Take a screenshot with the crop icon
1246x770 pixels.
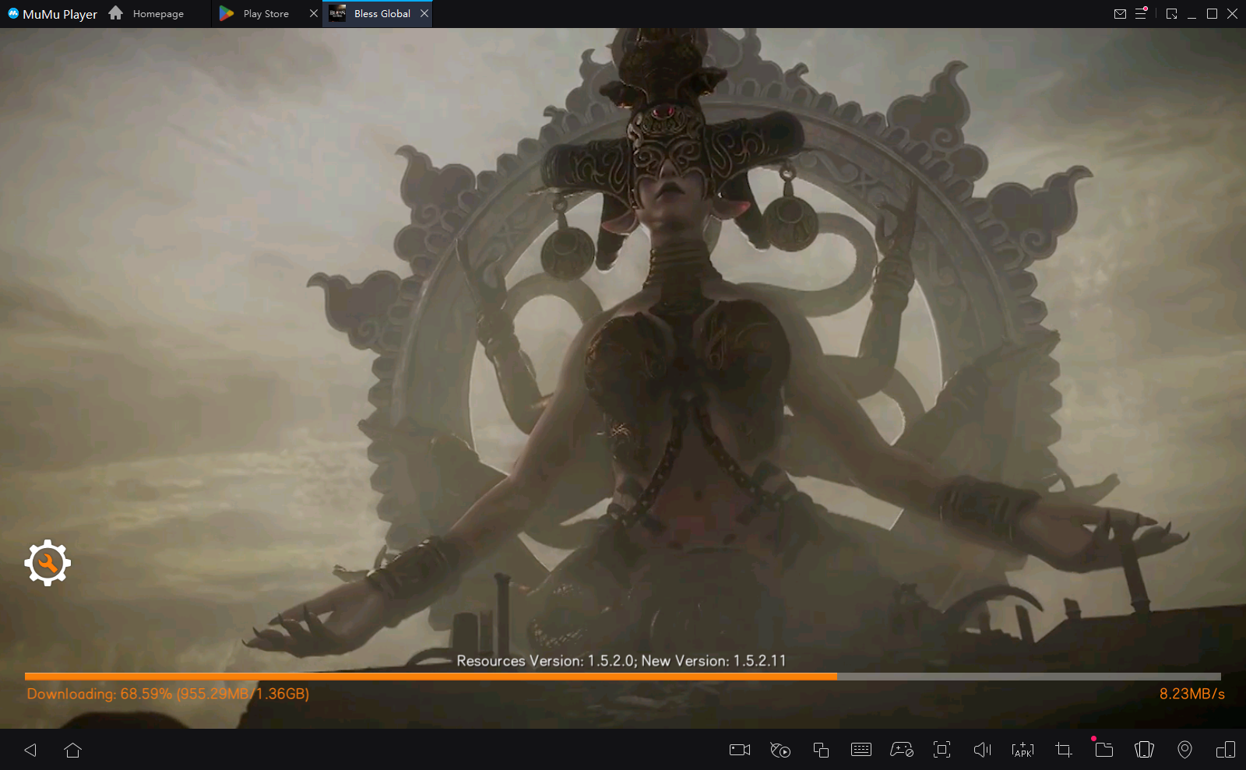click(x=1063, y=750)
